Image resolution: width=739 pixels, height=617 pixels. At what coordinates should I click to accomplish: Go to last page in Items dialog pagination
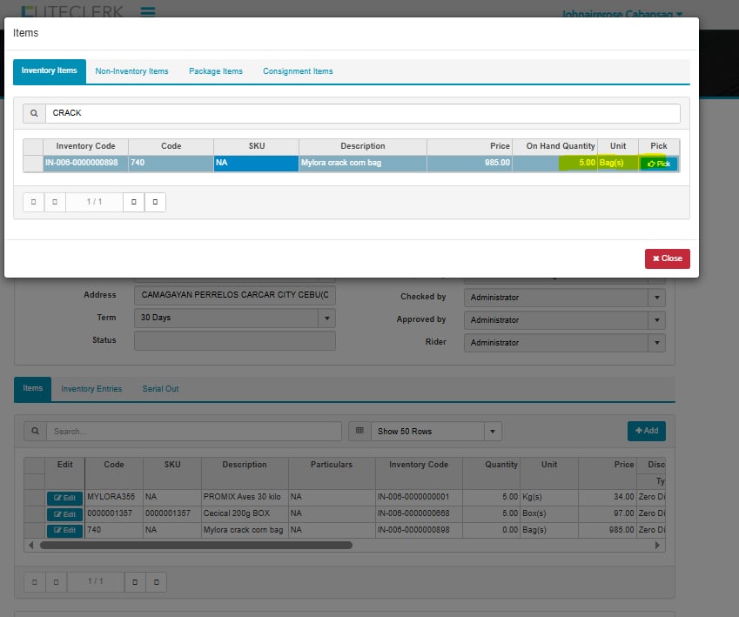point(155,202)
